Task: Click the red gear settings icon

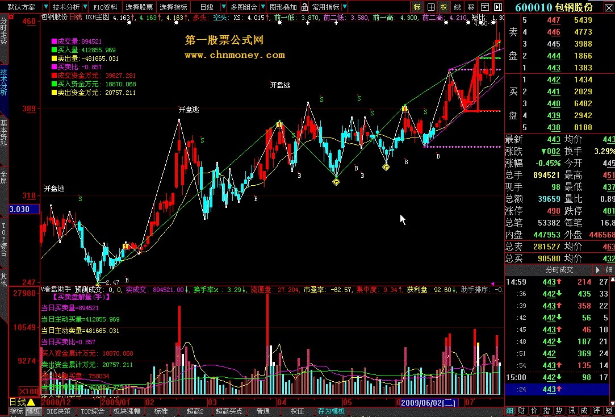Action: (x=11, y=17)
